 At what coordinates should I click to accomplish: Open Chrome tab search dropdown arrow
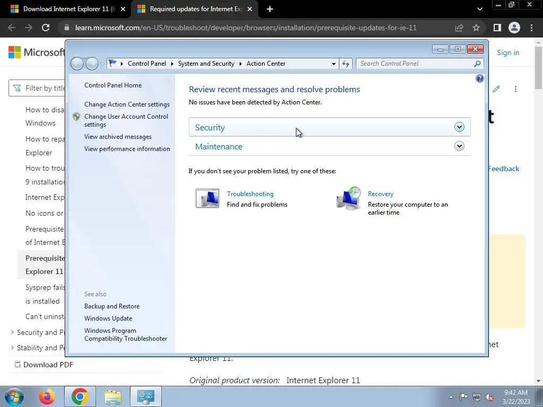[479, 9]
